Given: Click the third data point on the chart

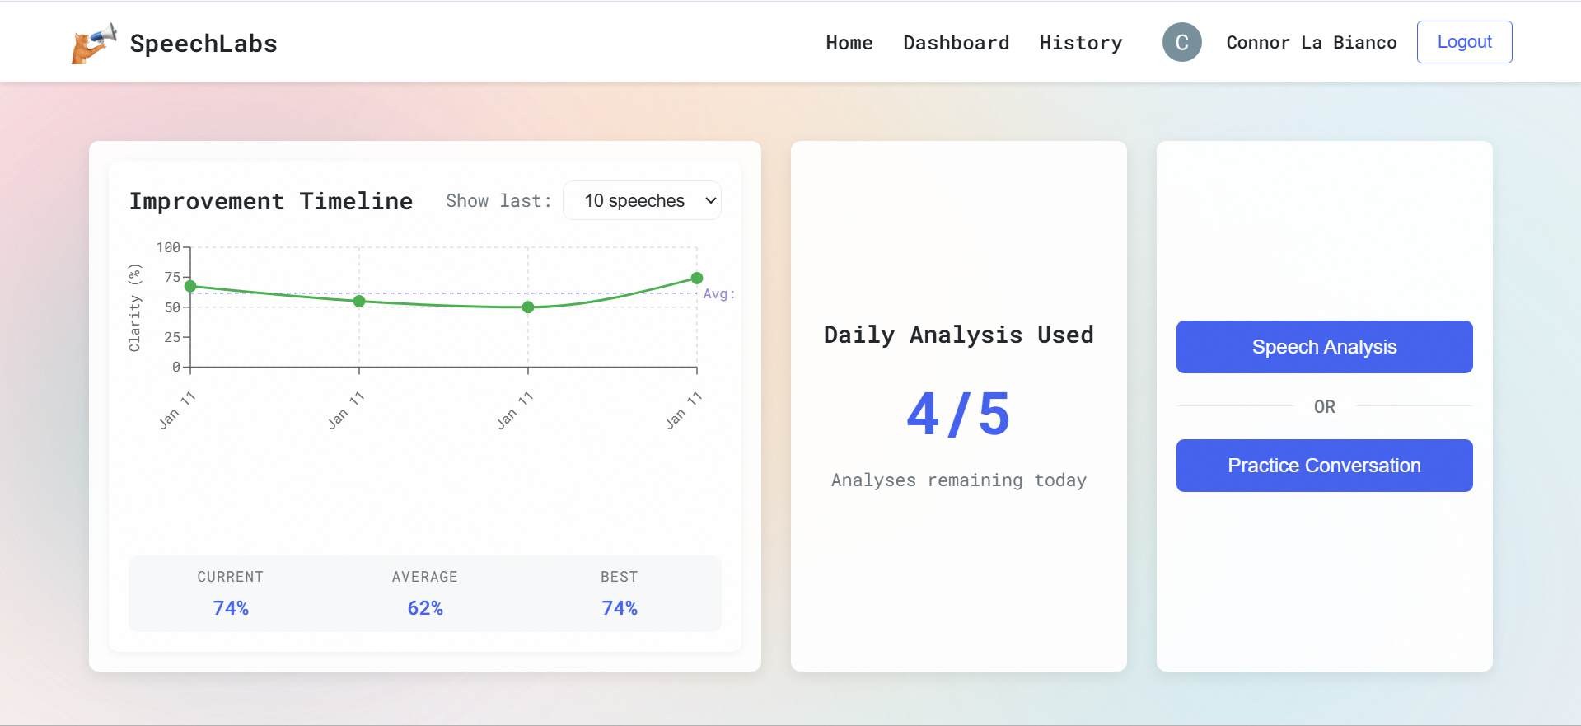Looking at the screenshot, I should tap(528, 307).
